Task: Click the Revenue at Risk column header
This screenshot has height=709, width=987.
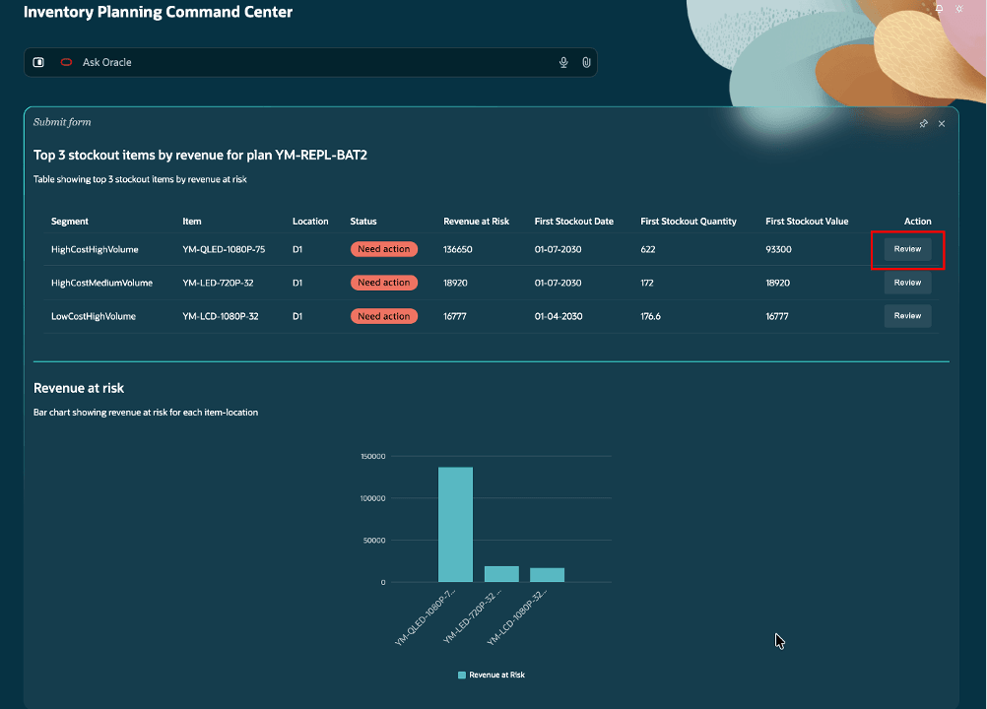Action: click(477, 222)
